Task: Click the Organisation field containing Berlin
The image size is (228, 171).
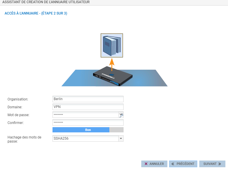Action: tap(88, 99)
